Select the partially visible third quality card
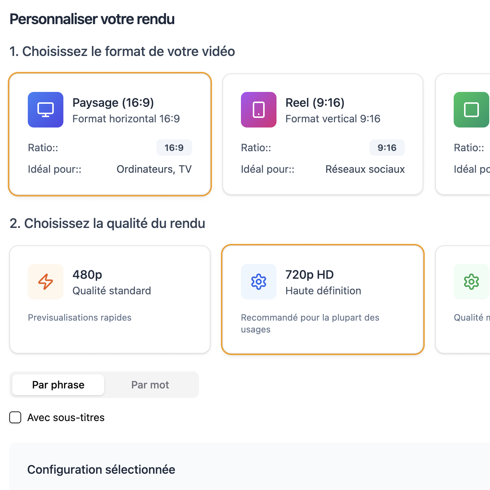490x490 pixels. point(463,299)
